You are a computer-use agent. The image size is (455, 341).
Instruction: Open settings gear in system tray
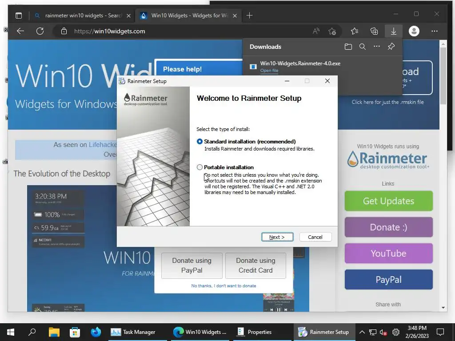tap(396, 332)
